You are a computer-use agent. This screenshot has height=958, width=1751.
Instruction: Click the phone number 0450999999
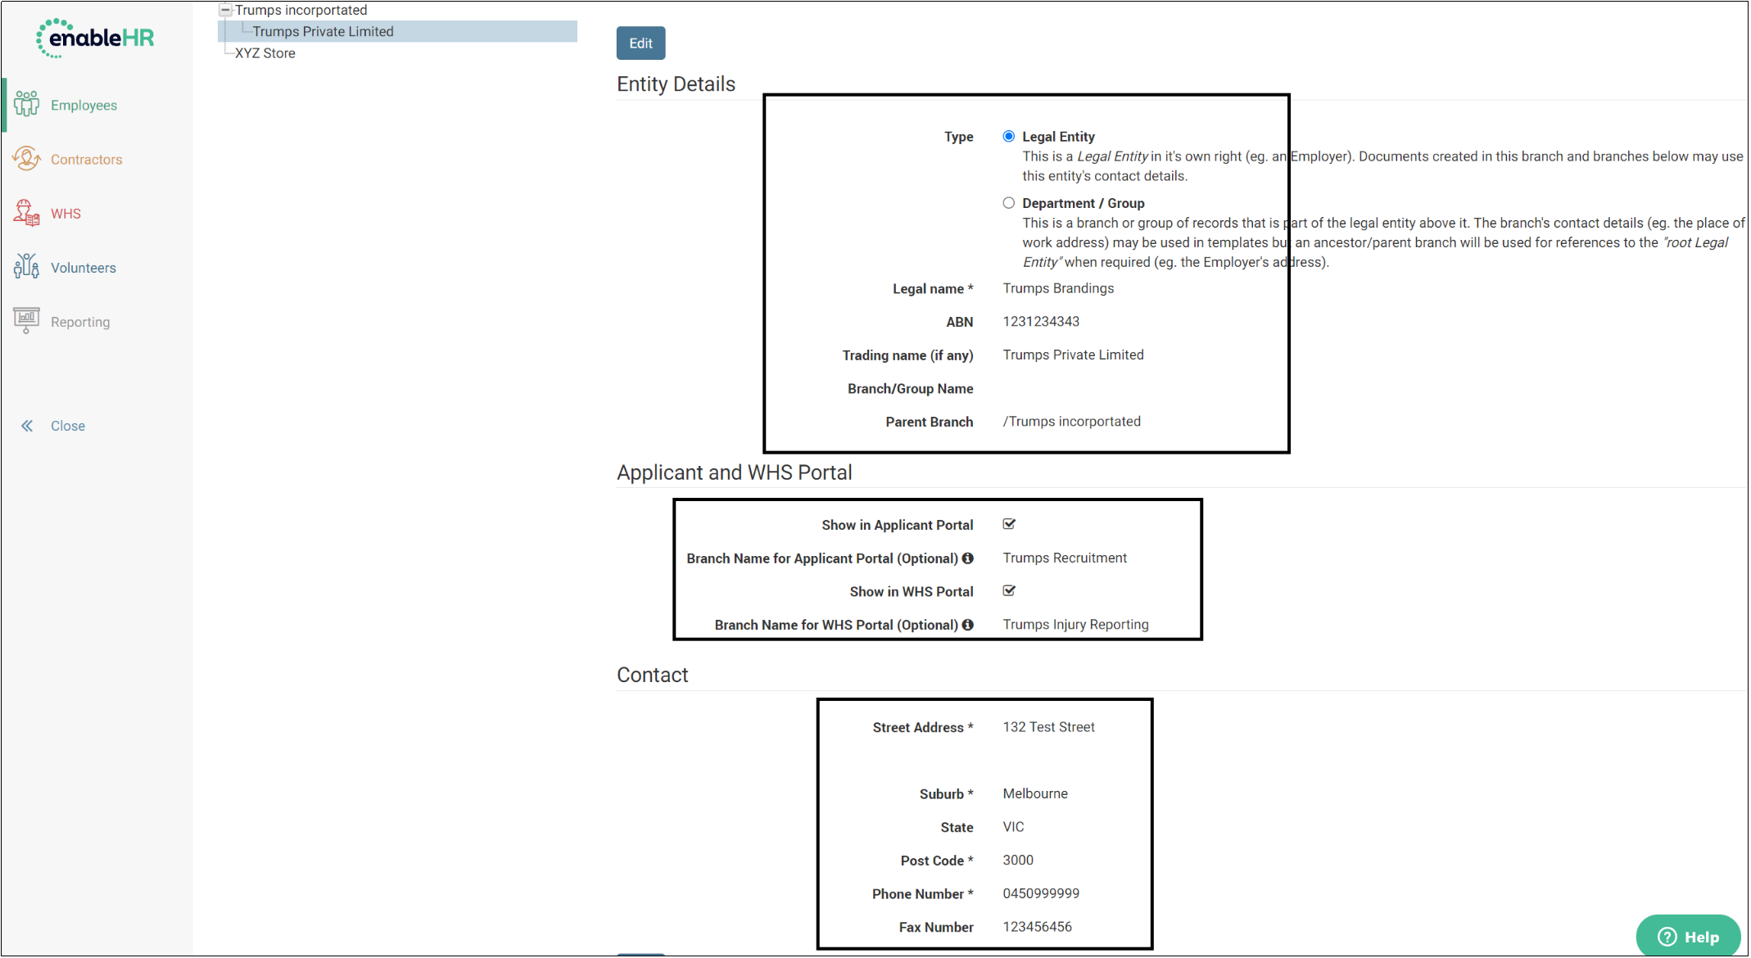(1041, 893)
